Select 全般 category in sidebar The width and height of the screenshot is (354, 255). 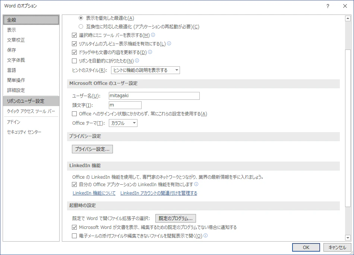pos(31,20)
